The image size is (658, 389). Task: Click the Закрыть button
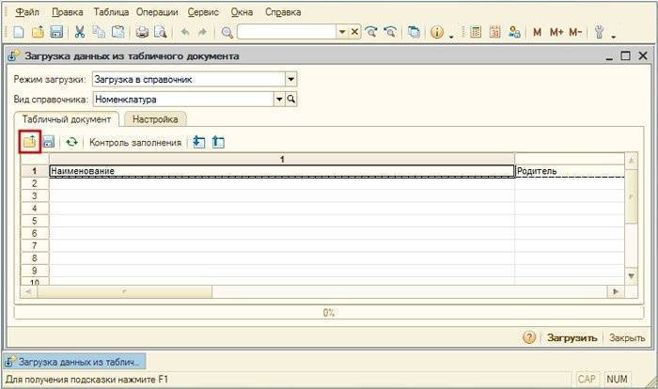(x=627, y=338)
